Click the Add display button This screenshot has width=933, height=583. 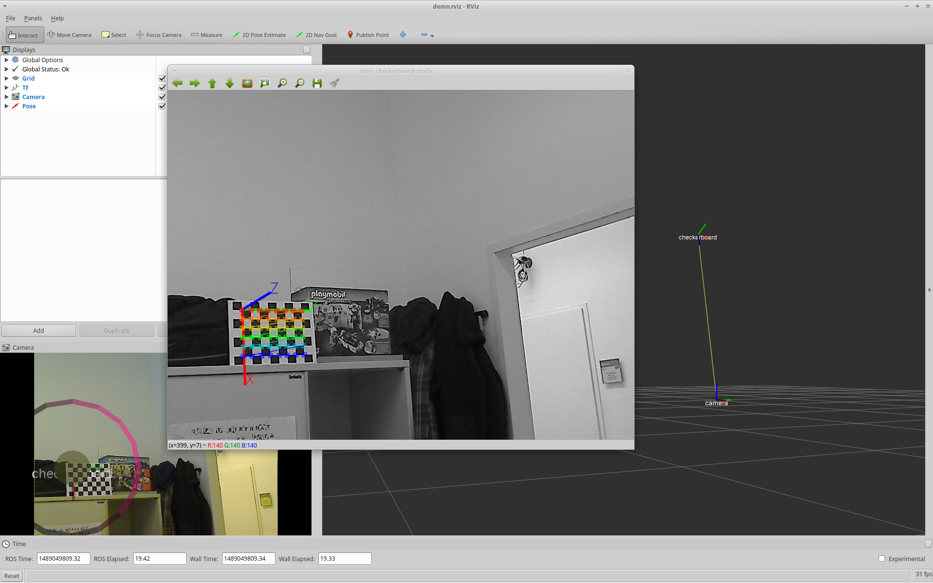pyautogui.click(x=38, y=331)
